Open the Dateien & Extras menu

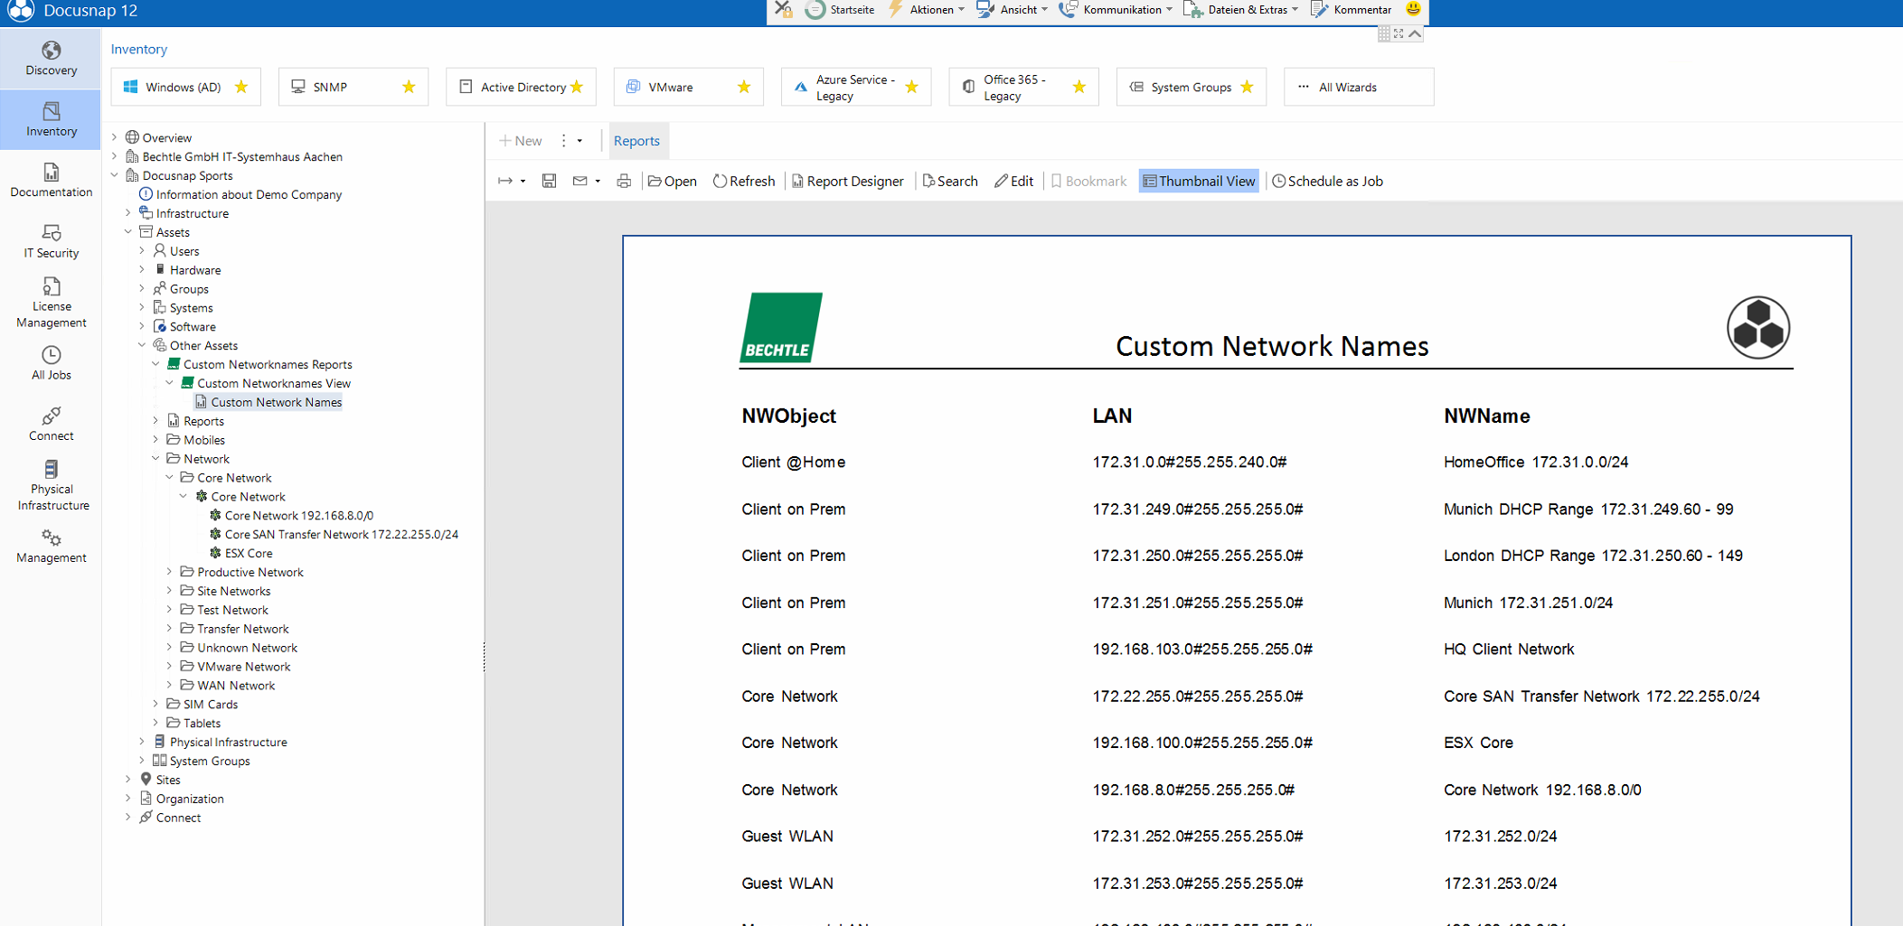pos(1240,10)
